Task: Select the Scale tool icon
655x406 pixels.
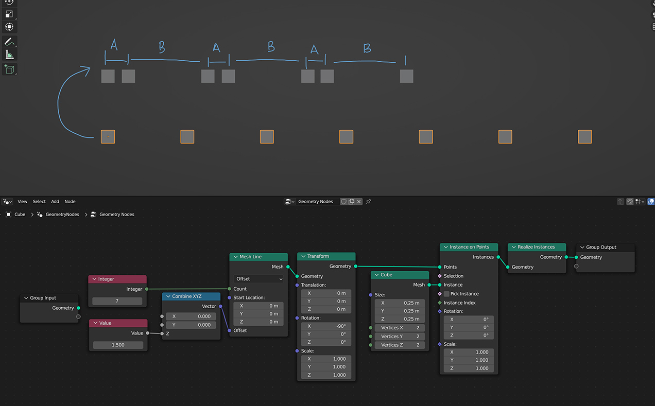Action: tap(9, 14)
